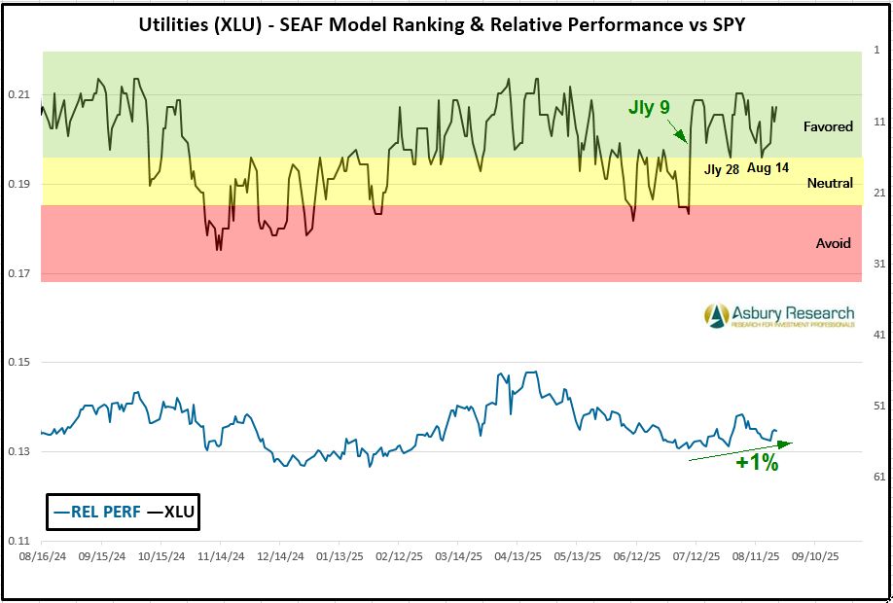The height and width of the screenshot is (603, 893).
Task: Click the 0.21 left axis value
Action: 19,94
